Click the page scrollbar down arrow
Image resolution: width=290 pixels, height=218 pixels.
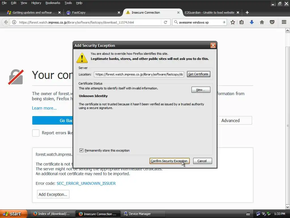click(x=288, y=207)
